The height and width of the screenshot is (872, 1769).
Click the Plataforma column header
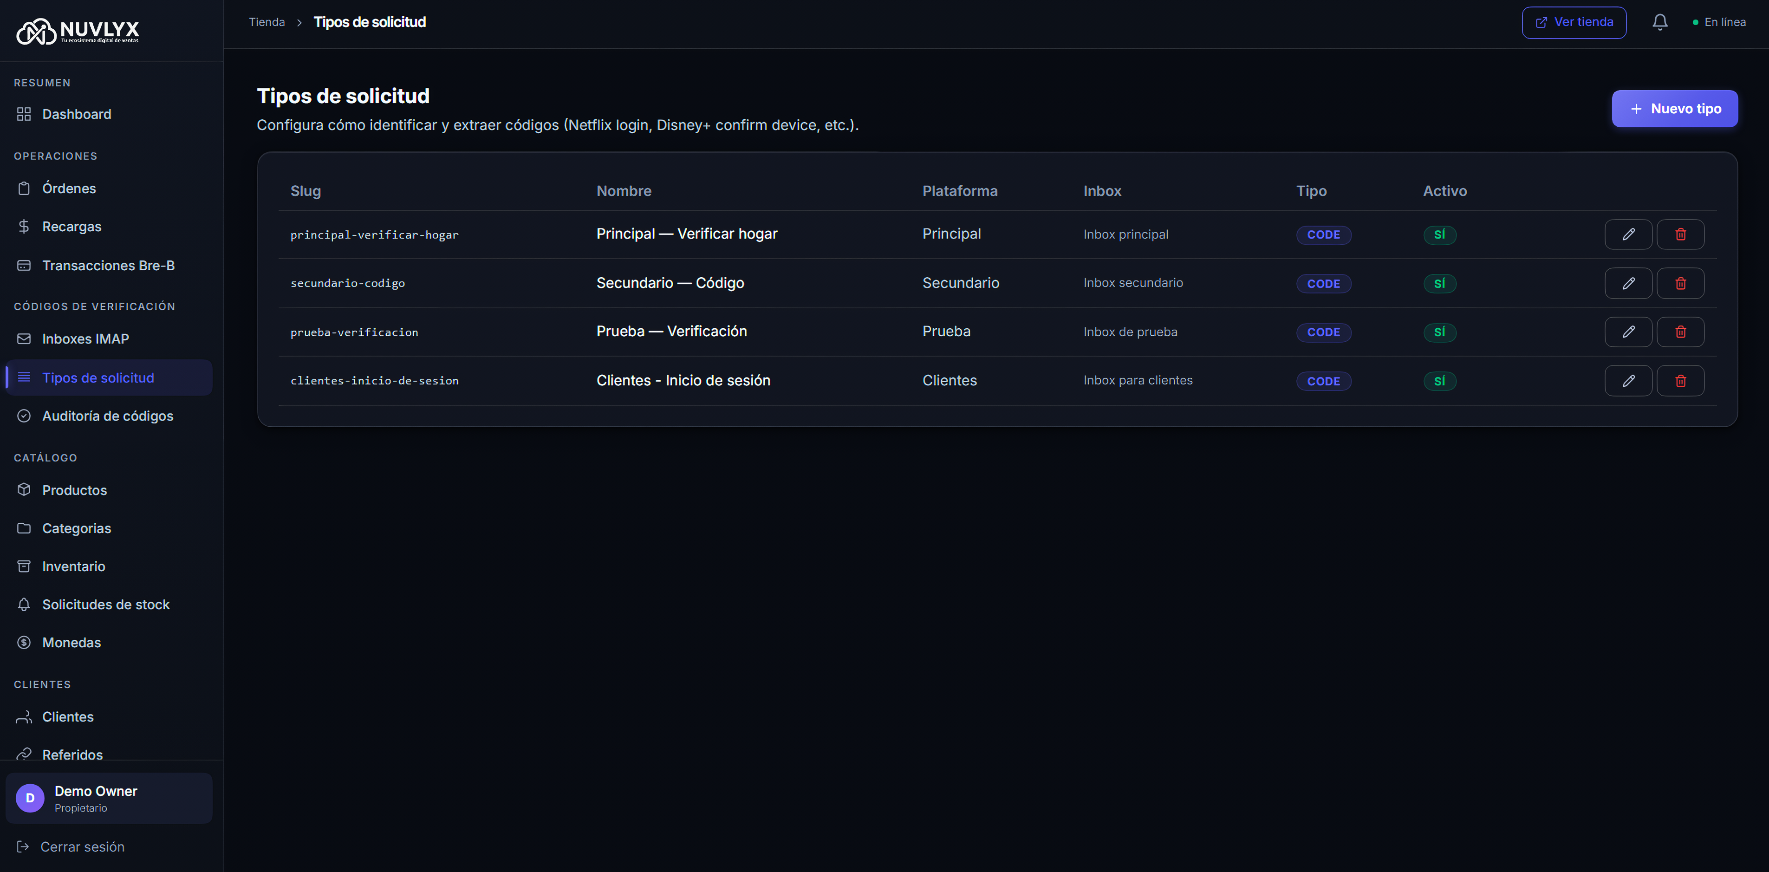coord(959,191)
